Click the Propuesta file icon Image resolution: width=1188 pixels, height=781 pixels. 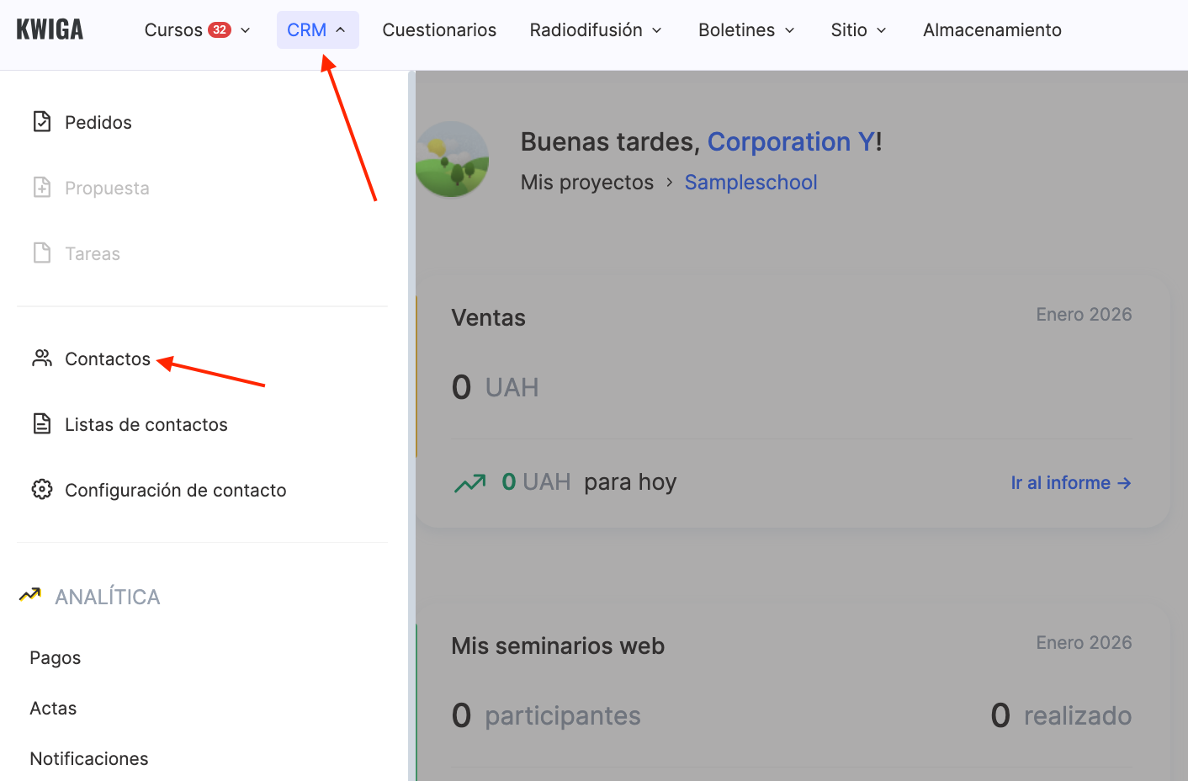pos(42,188)
